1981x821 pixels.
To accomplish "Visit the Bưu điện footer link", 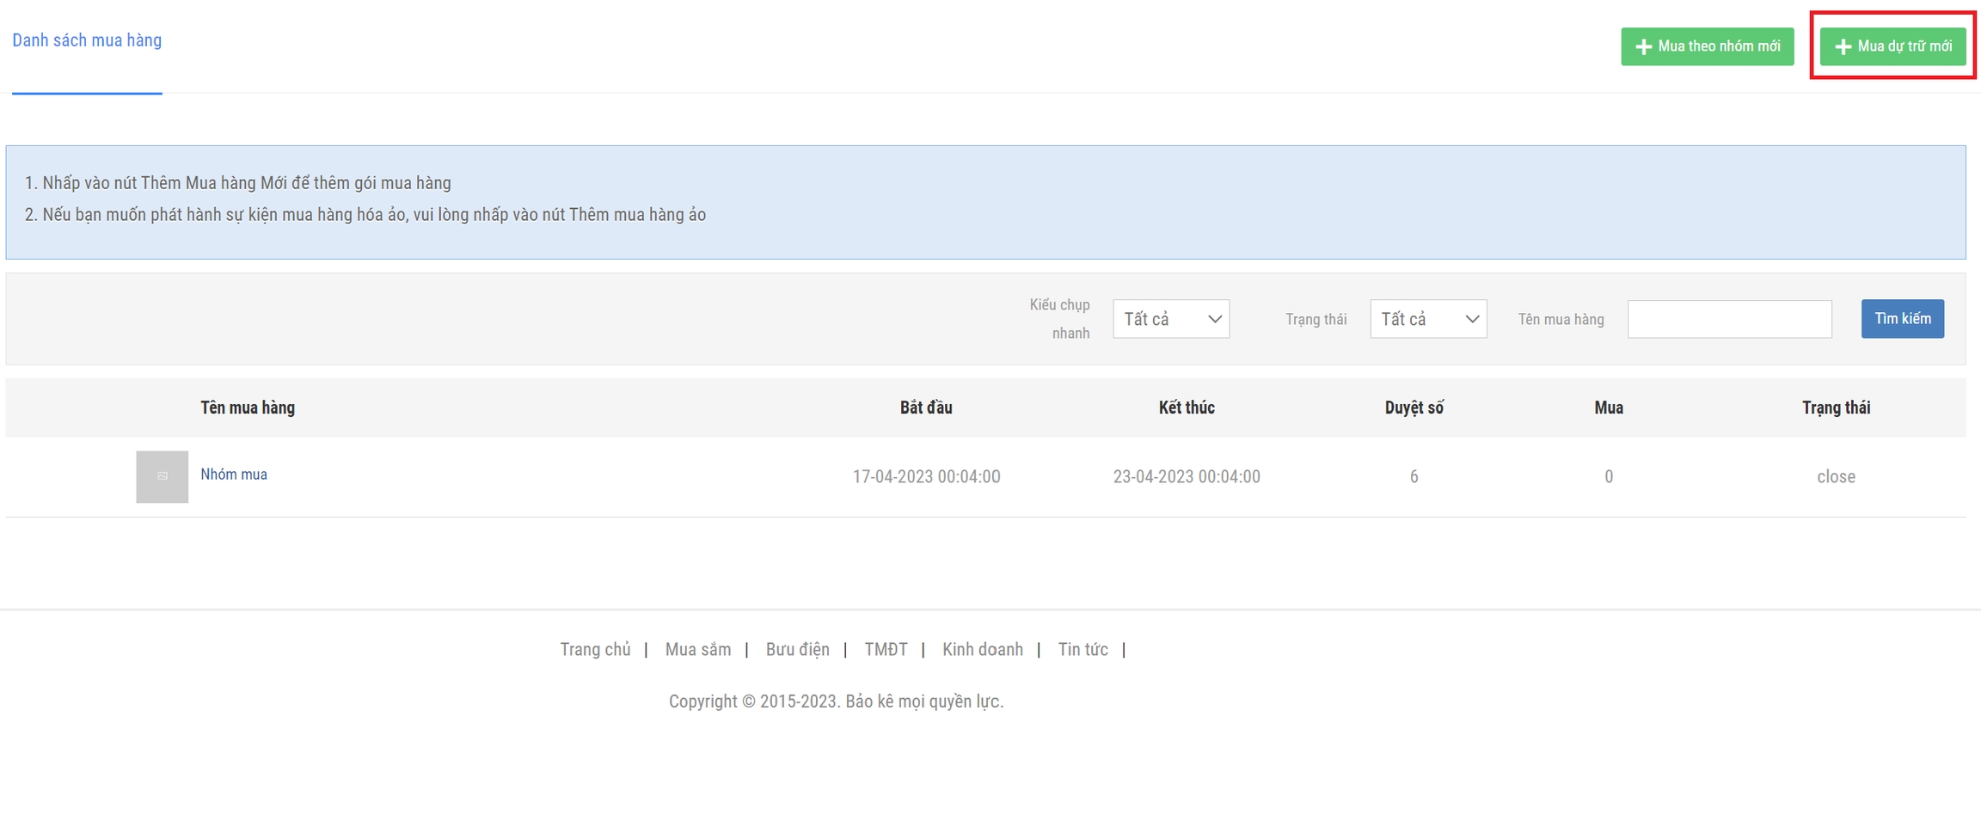I will (797, 649).
